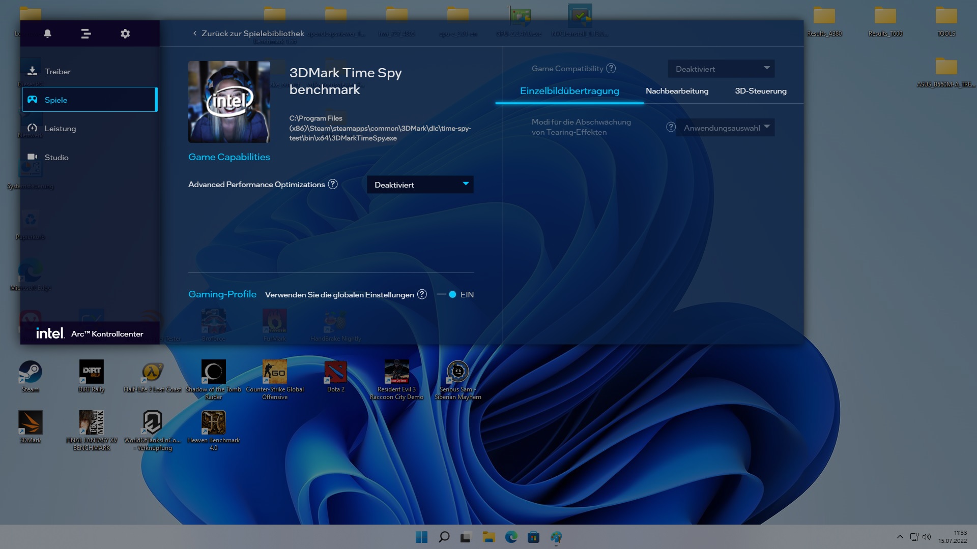Open Steam desktop shortcut icon
The height and width of the screenshot is (549, 977).
coord(30,373)
